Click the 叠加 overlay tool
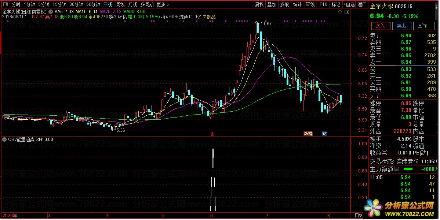This screenshot has width=440, height=220. (272, 4)
